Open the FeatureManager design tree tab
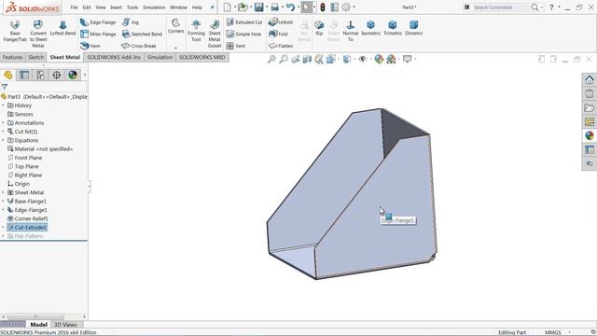 coord(8,75)
